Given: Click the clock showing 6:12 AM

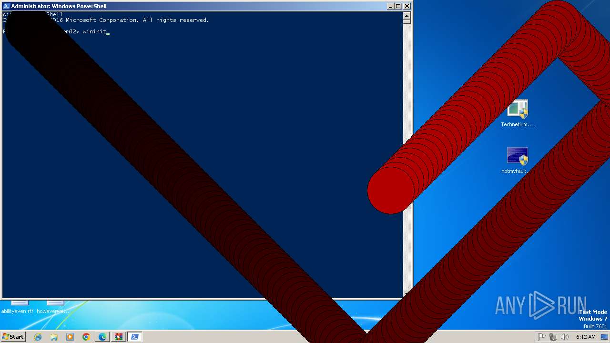Looking at the screenshot, I should tap(586, 337).
